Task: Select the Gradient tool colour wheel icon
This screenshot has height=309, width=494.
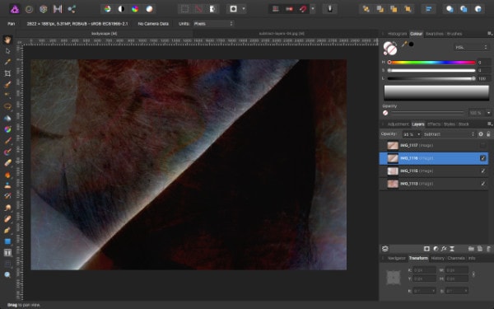Action: click(x=7, y=129)
